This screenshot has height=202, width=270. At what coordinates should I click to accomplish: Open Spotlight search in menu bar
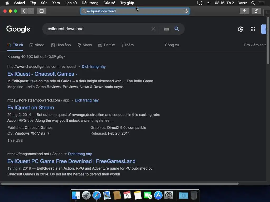click(253, 3)
